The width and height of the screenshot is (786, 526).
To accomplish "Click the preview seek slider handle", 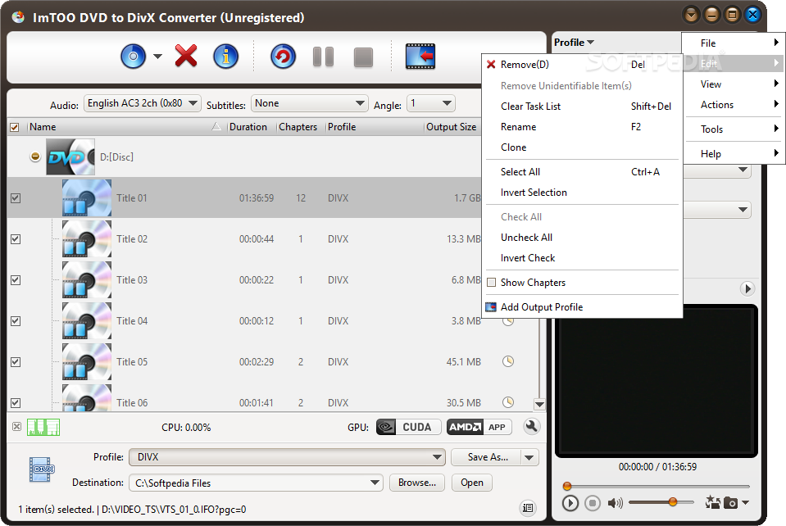I will point(567,486).
